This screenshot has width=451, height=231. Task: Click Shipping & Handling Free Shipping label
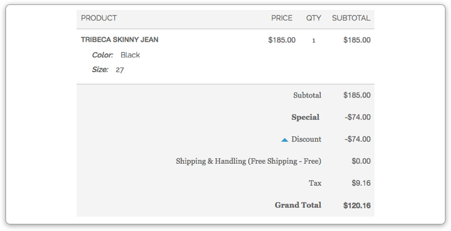tap(249, 161)
